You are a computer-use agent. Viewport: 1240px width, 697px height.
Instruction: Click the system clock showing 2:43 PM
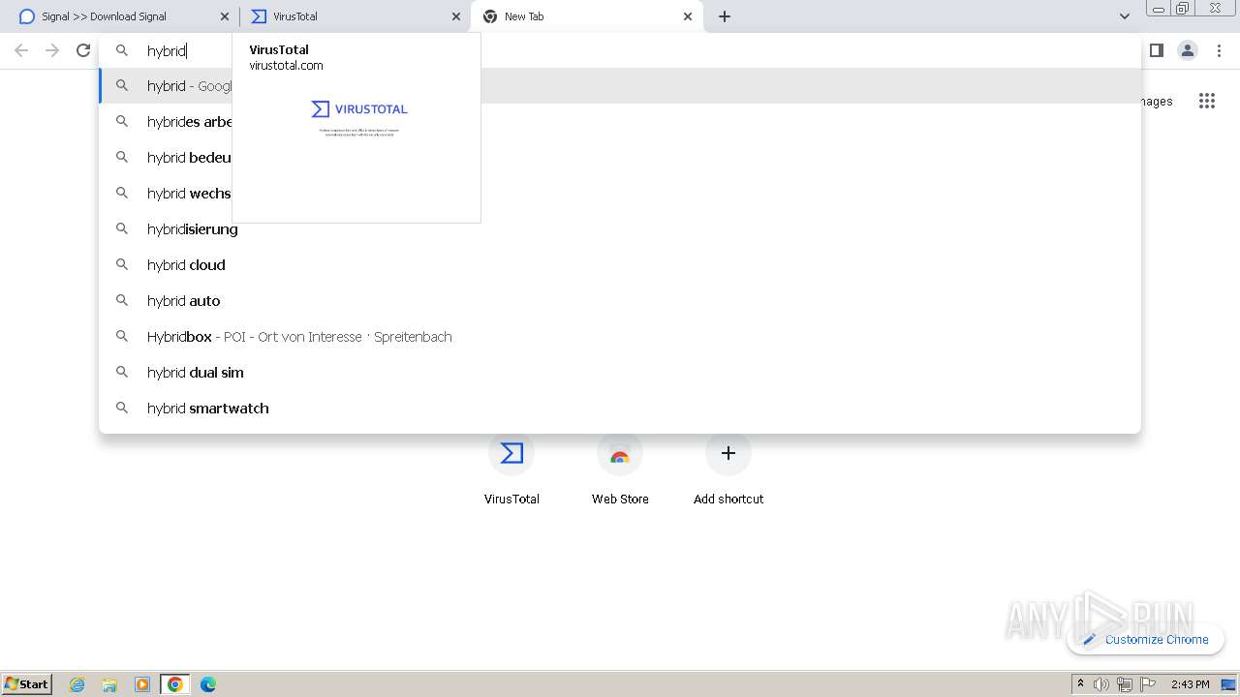tap(1190, 684)
